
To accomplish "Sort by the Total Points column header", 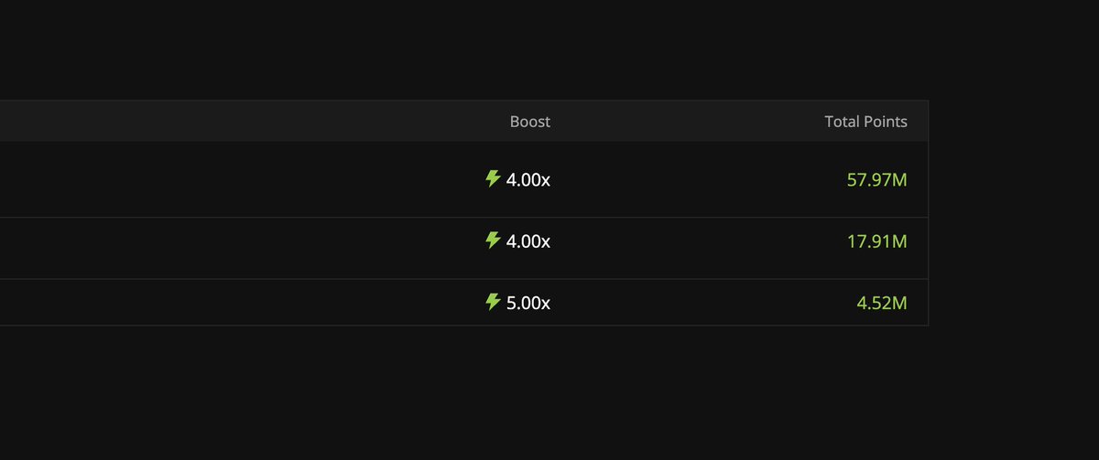I will [x=865, y=122].
